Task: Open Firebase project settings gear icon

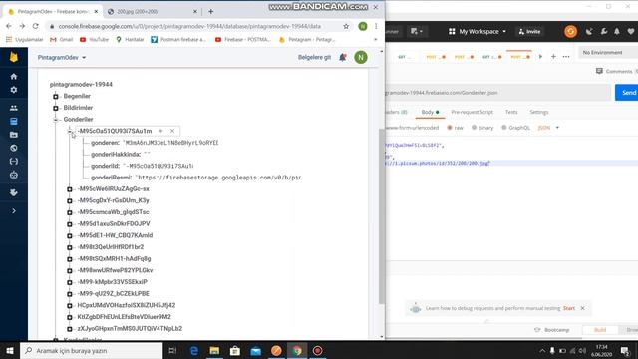Action: click(x=13, y=90)
